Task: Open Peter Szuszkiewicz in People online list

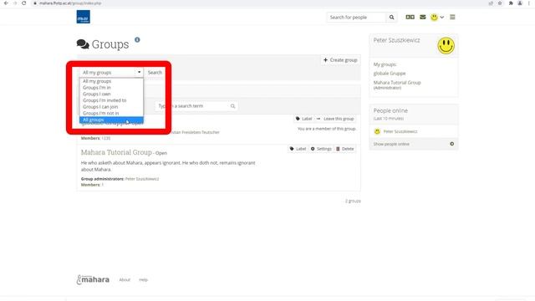Action: (400, 131)
